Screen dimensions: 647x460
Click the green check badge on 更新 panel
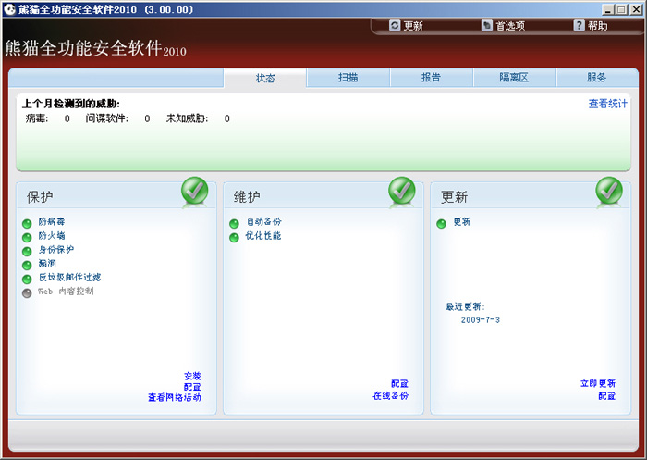pos(608,191)
